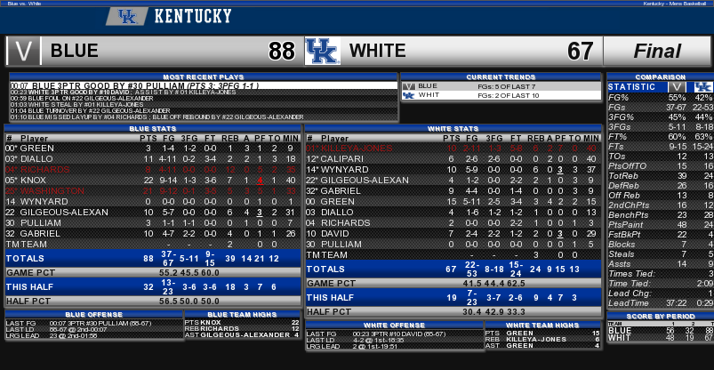The width and height of the screenshot is (714, 370).
Task: Open the Current Trends panel header
Action: [x=501, y=77]
